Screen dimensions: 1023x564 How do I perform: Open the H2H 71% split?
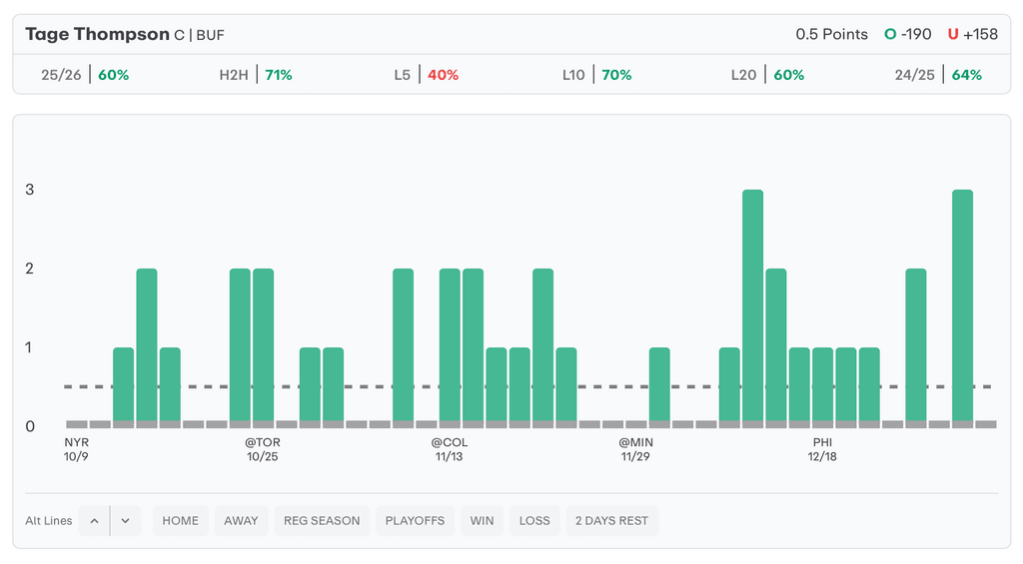coord(256,75)
